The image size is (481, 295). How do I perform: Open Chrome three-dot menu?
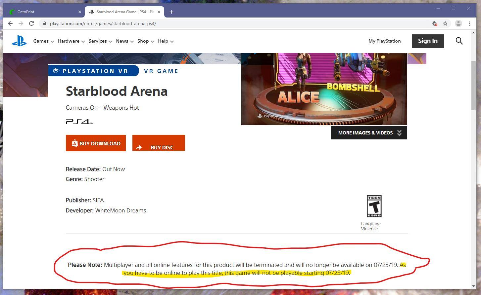point(469,23)
